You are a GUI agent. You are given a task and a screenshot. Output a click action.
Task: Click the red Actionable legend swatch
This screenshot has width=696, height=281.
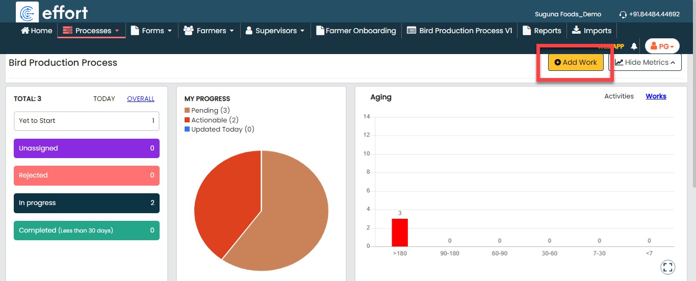pos(187,120)
